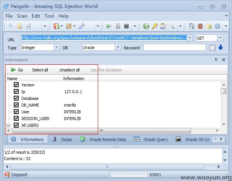Click the yellow box update icon

pos(209,26)
